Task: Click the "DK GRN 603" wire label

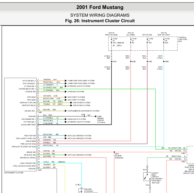Action: [49, 154]
